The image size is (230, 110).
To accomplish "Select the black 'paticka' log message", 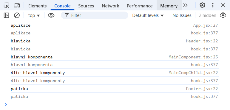I will [x=19, y=89].
